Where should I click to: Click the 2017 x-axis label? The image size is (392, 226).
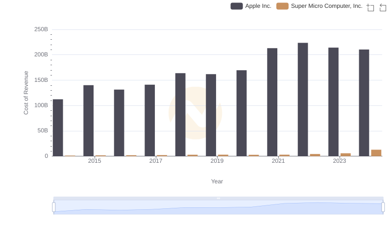coord(156,161)
